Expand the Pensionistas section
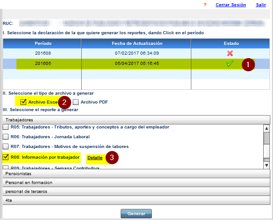 click(x=135, y=173)
